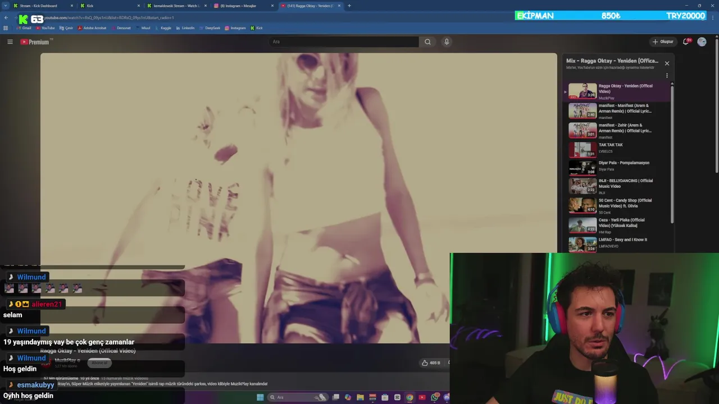Viewport: 719px width, 404px height.
Task: Activate voice search microphone icon
Action: coord(447,42)
